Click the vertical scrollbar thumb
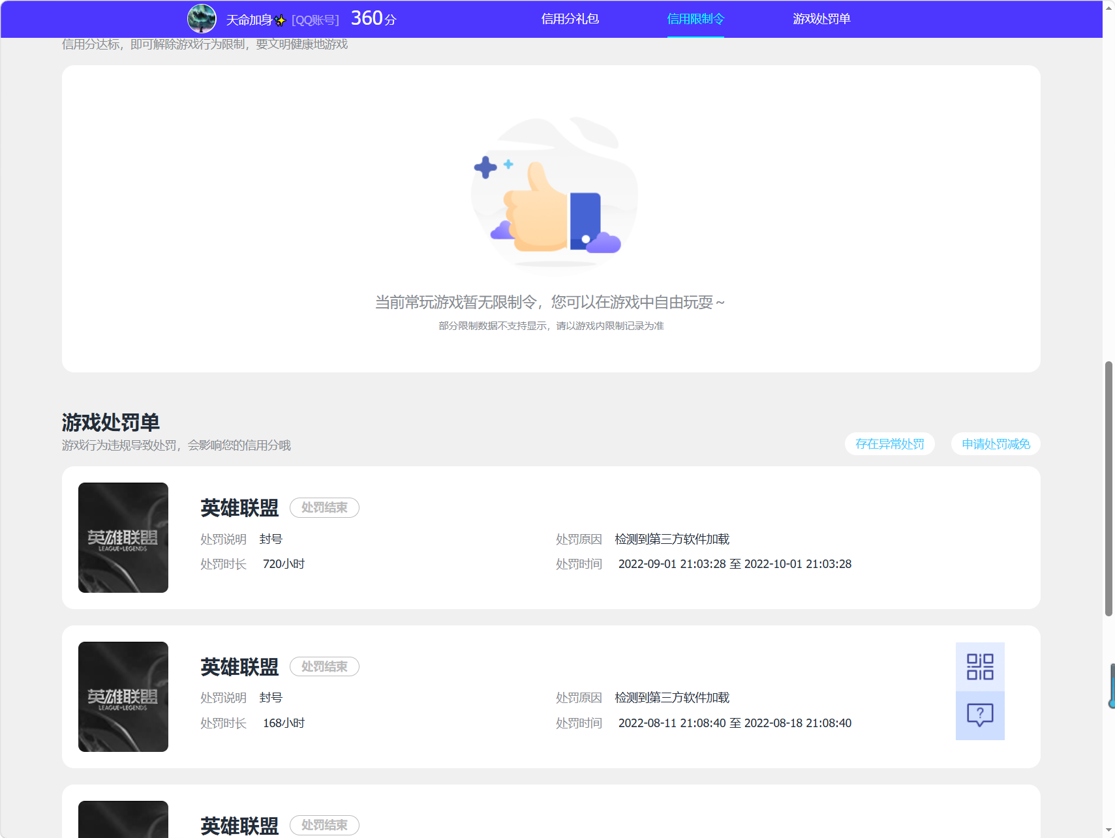1115x838 pixels. 1108,489
